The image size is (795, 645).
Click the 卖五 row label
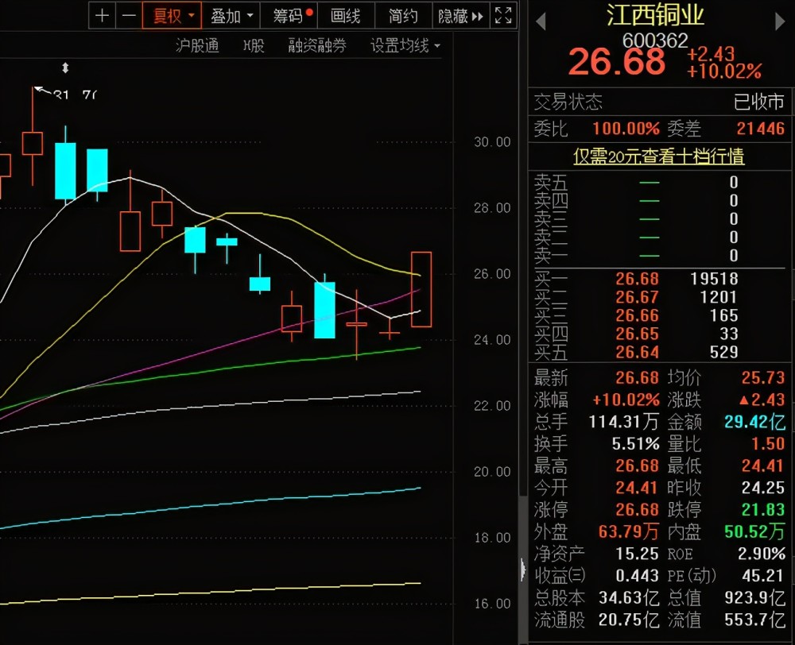(x=551, y=183)
